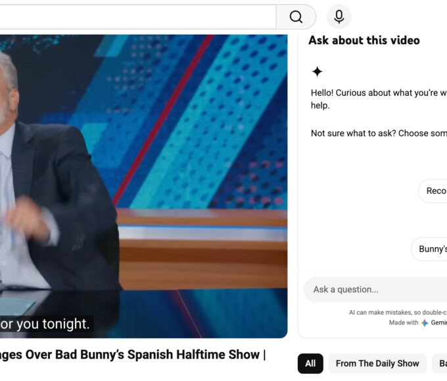Viewport: 447px width, 381px height.
Task: Choose the "Bunny's" suggested question chip
Action: coord(431,250)
